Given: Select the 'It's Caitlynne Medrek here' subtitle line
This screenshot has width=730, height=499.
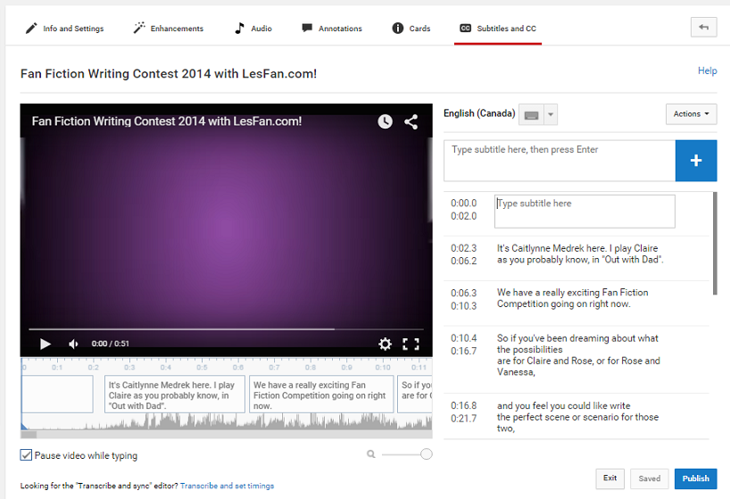Looking at the screenshot, I should click(580, 254).
